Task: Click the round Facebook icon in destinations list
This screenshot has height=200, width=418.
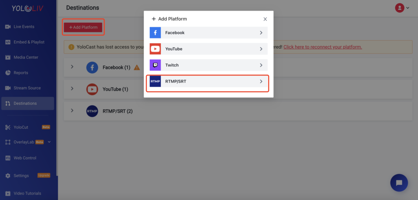Action: point(92,67)
